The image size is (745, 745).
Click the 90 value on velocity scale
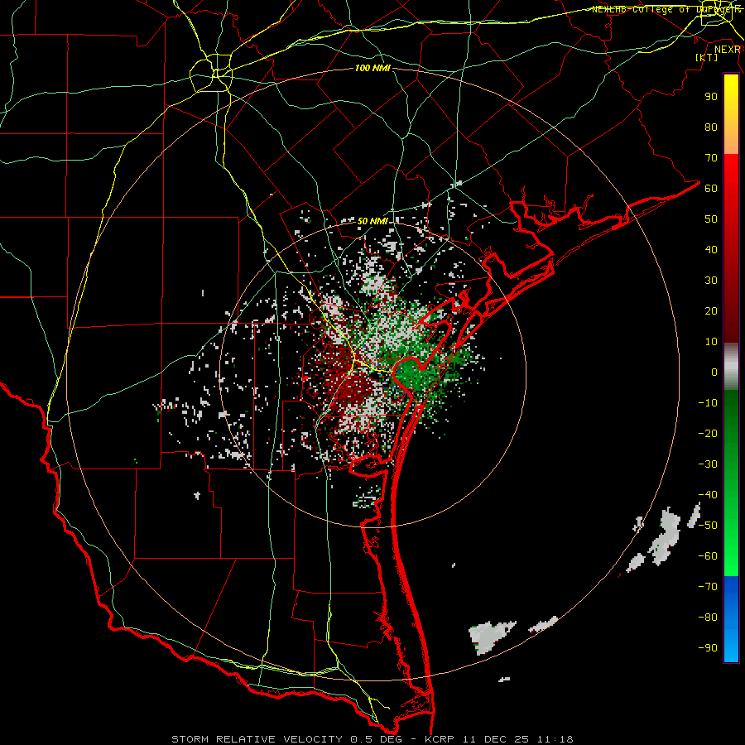[x=711, y=97]
